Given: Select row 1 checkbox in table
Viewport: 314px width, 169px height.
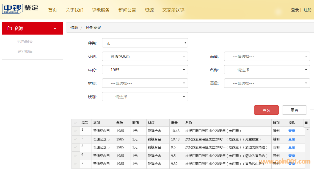Looking at the screenshot, I should [75, 131].
